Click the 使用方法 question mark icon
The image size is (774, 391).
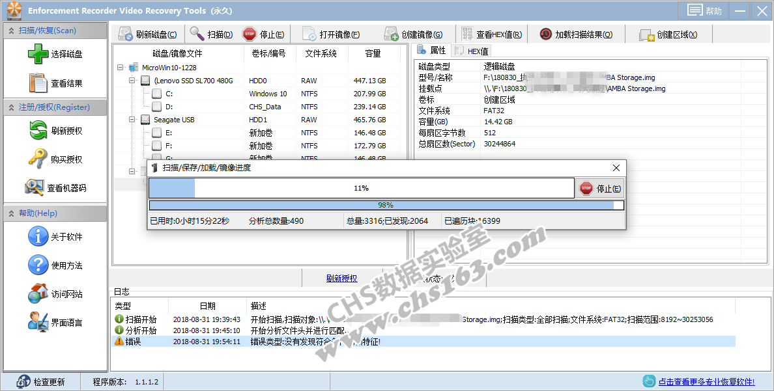click(x=38, y=265)
